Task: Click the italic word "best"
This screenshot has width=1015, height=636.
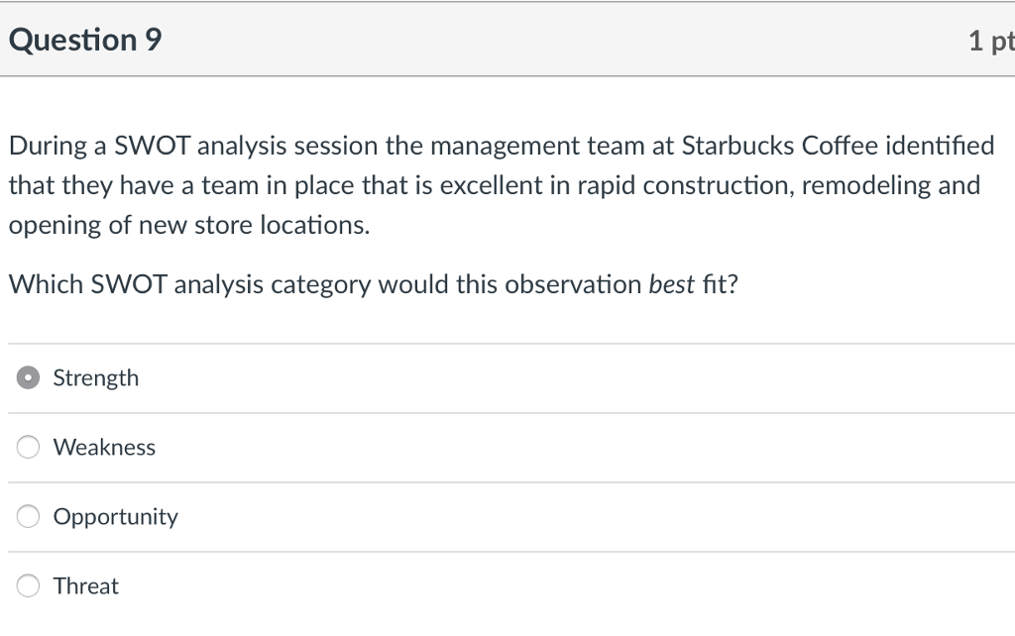Action: 670,285
